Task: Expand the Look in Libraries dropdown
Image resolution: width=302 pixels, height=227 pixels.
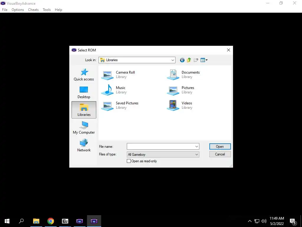Action: click(x=173, y=60)
